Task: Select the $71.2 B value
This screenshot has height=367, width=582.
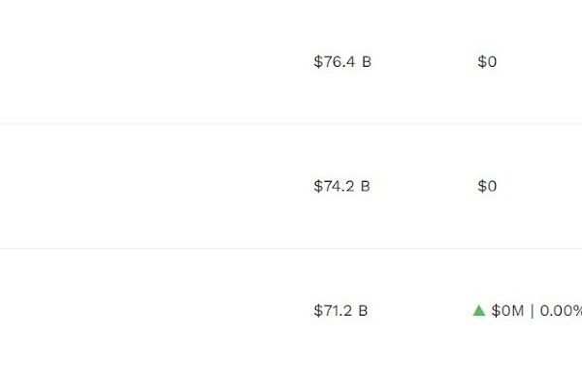Action: point(340,311)
